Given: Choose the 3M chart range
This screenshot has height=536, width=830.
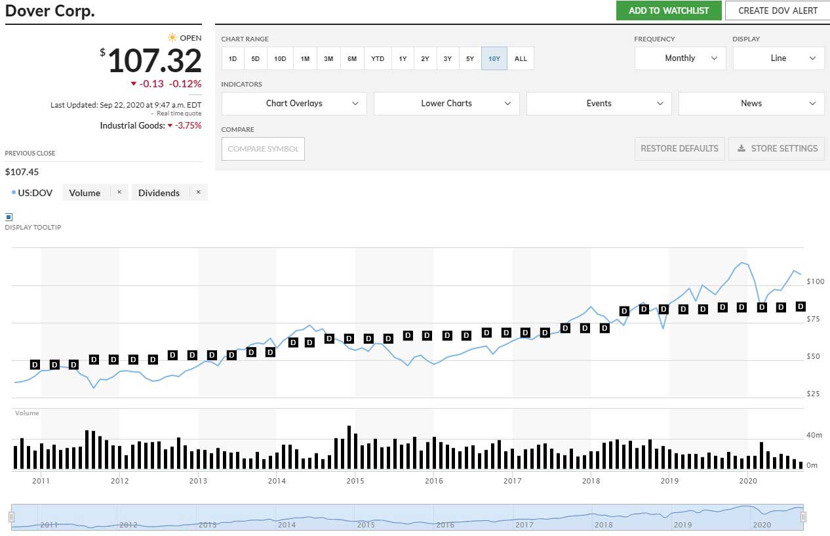Looking at the screenshot, I should [328, 58].
